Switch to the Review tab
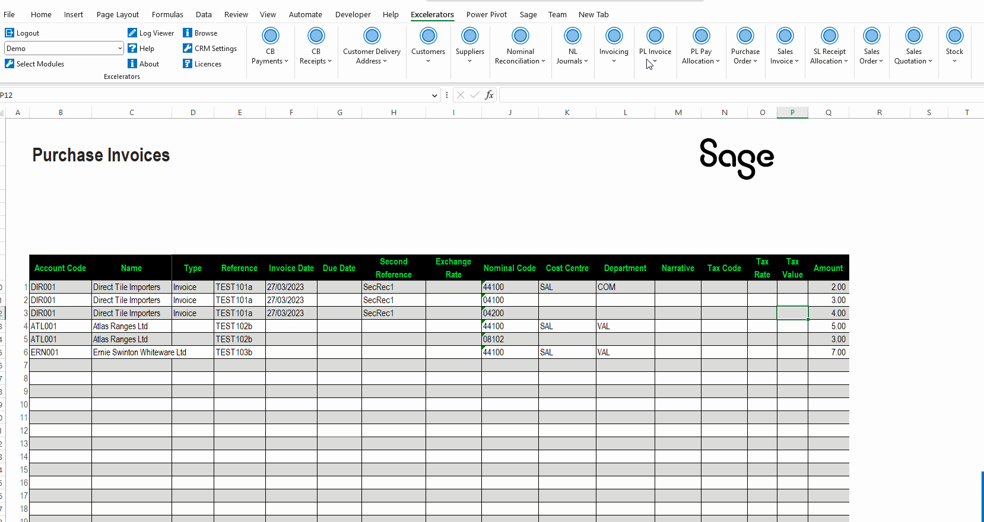Image resolution: width=984 pixels, height=522 pixels. (236, 14)
